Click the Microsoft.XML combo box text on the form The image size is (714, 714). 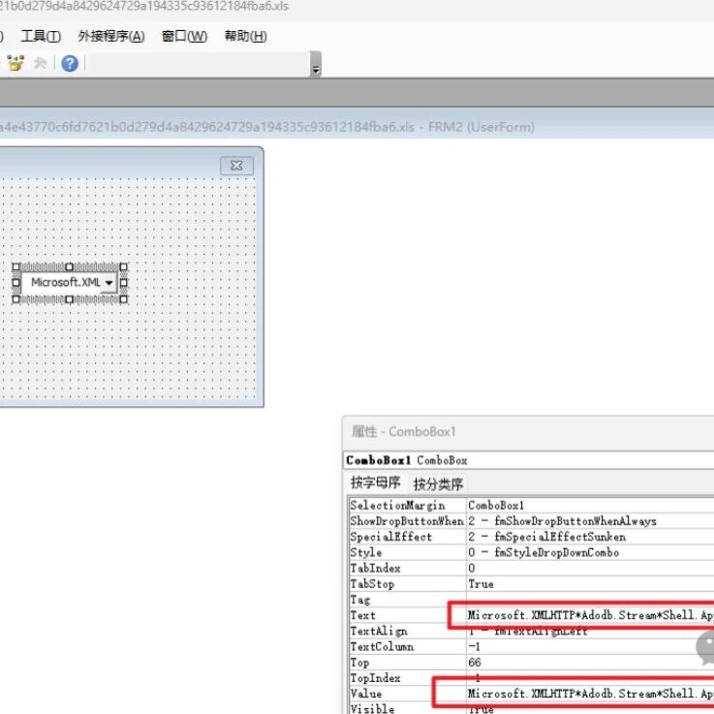[x=65, y=282]
